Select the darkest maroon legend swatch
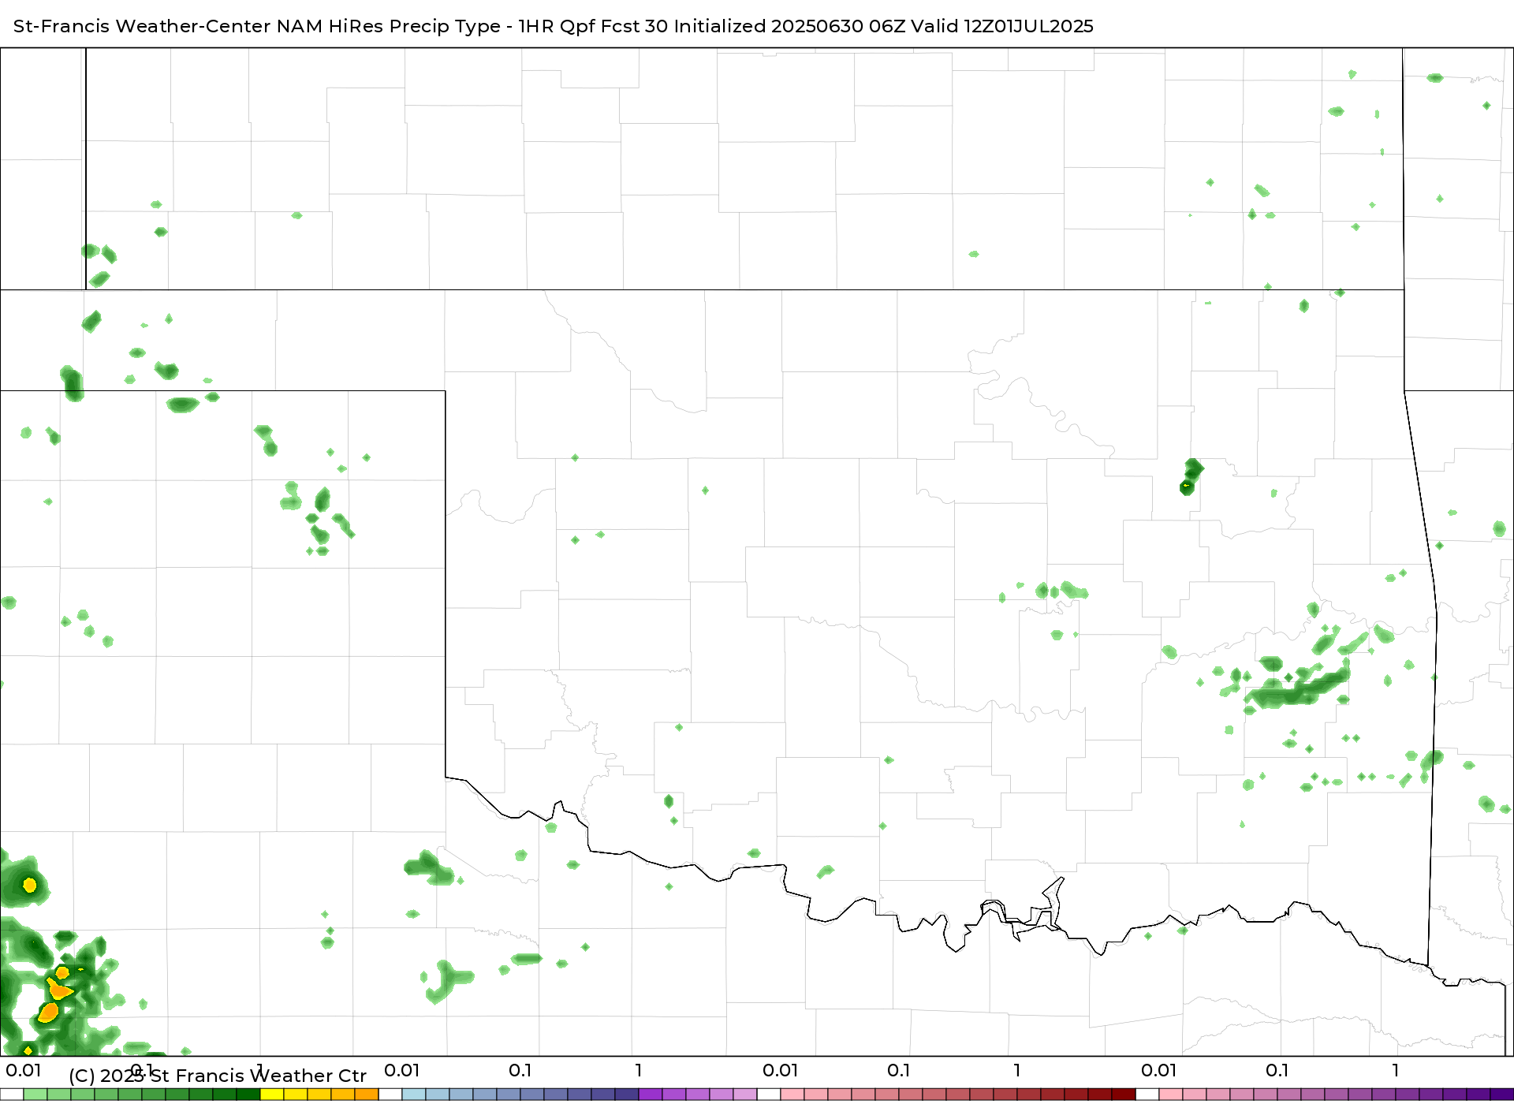The height and width of the screenshot is (1104, 1514). (x=1124, y=1095)
